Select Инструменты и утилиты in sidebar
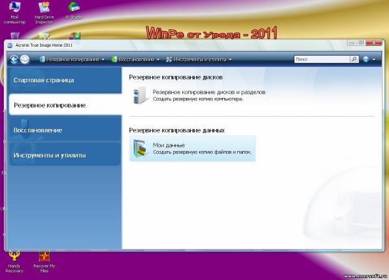 (65, 155)
